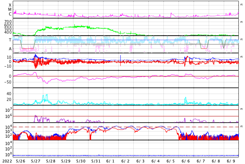Screen dimensions: 245x164
Task: Select the 10^0 axis value
Action: 8,155
